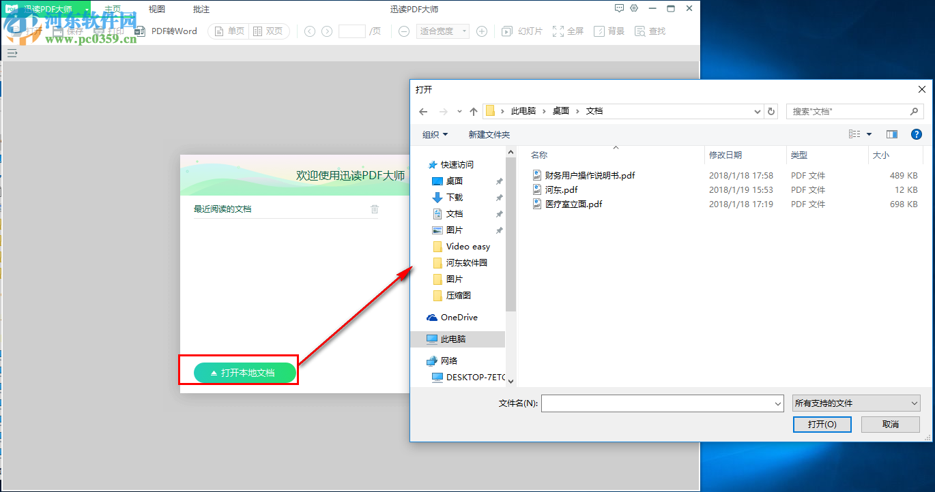
Task: Open the Video easy folder in navigation pane
Action: pyautogui.click(x=468, y=247)
